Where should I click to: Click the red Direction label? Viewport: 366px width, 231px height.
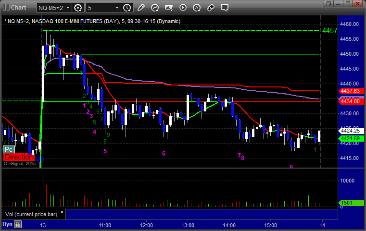coord(19,157)
